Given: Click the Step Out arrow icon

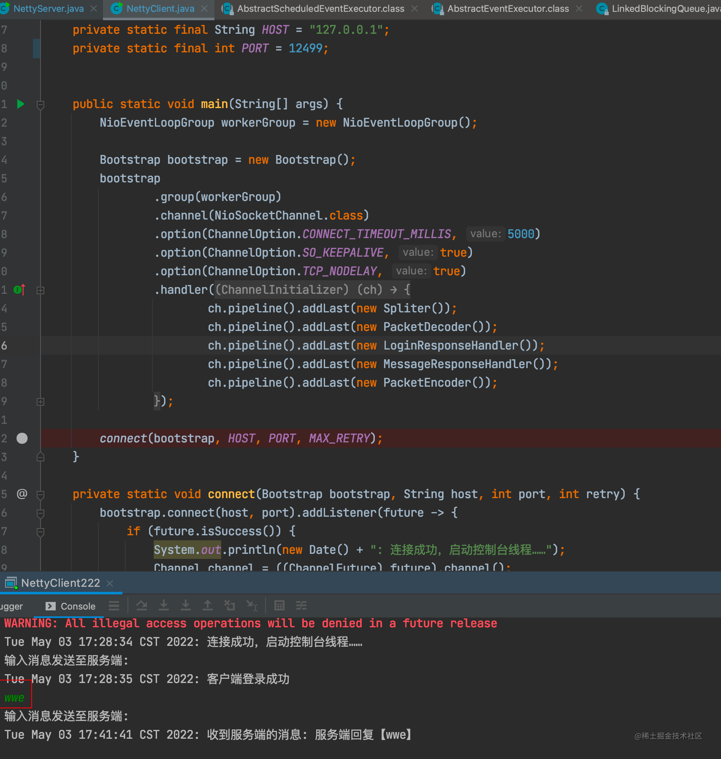Looking at the screenshot, I should pos(208,606).
